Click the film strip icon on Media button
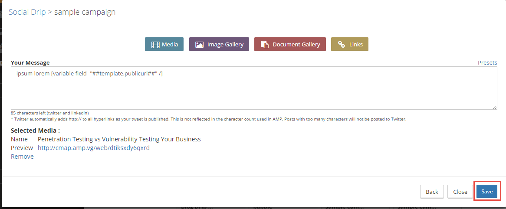Screen dimensions: 506x209 155,44
